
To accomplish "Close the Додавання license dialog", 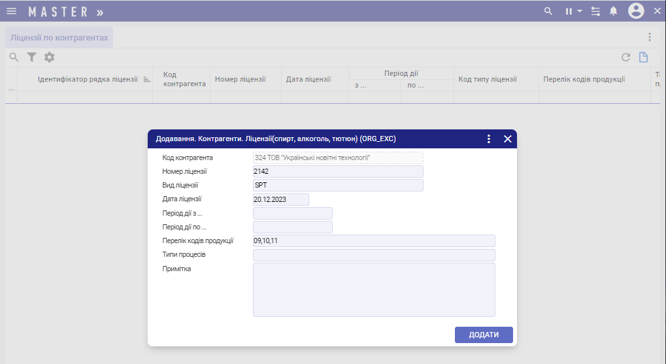I will pos(507,139).
